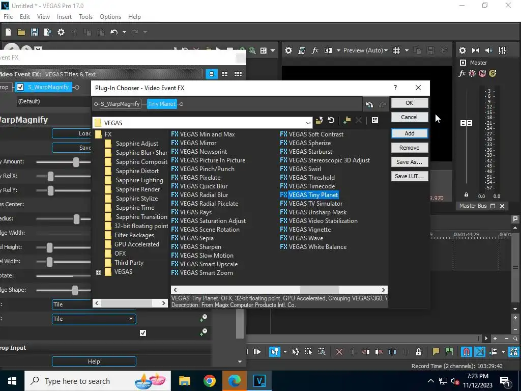521x391 pixels.
Task: Open the Preview (Auto) quality dropdown
Action: (365, 50)
